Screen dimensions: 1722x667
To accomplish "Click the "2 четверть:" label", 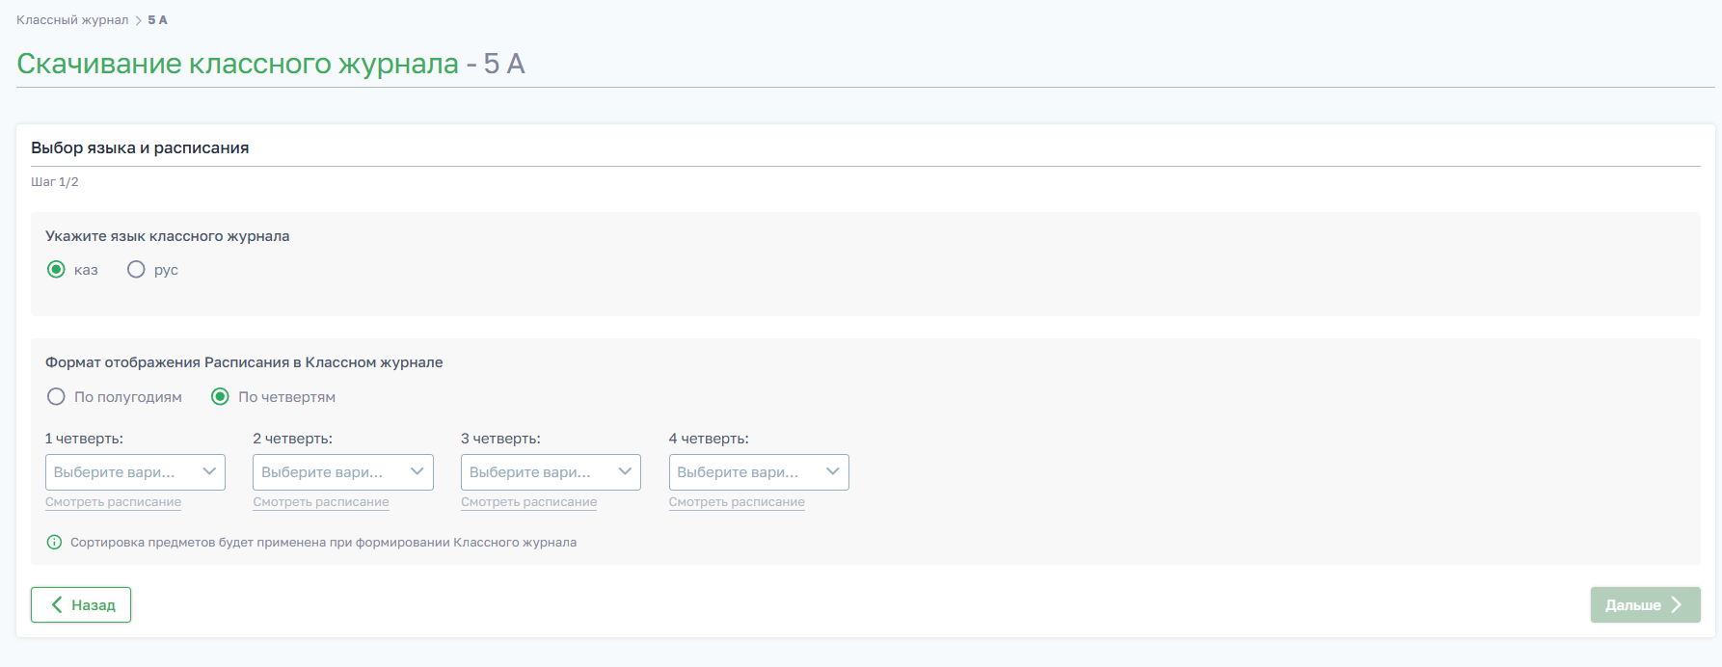I will point(292,439).
